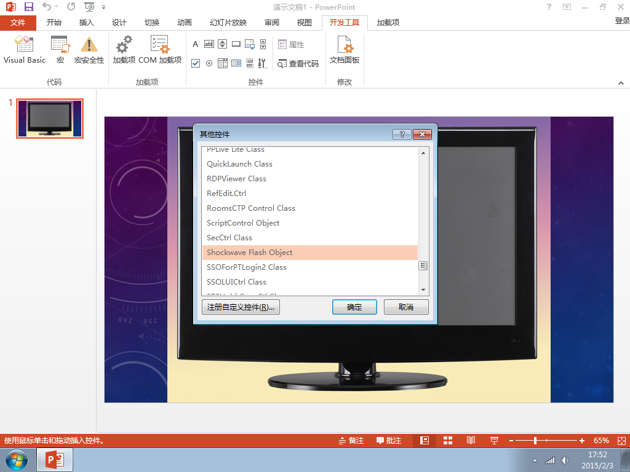Open the 文件 File tab
The image size is (630, 472).
pyautogui.click(x=18, y=23)
